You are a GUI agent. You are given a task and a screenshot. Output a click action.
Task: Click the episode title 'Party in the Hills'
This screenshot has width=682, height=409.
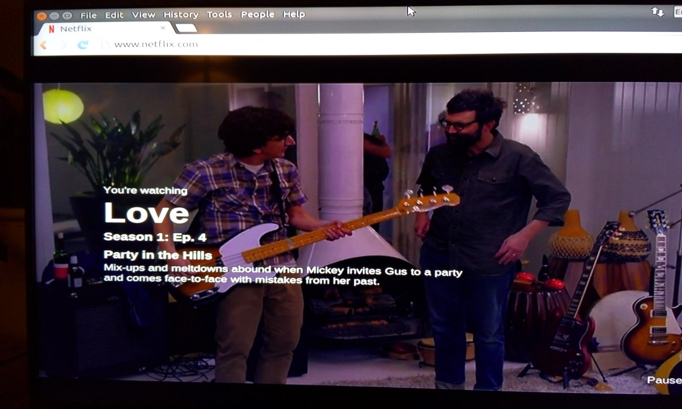click(158, 255)
